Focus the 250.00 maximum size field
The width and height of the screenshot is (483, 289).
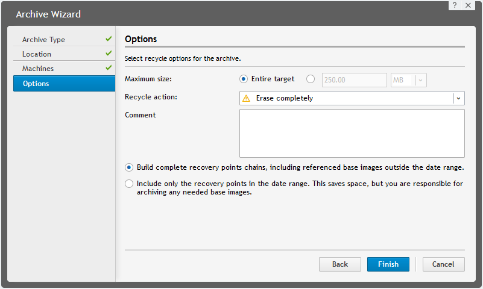click(x=354, y=80)
